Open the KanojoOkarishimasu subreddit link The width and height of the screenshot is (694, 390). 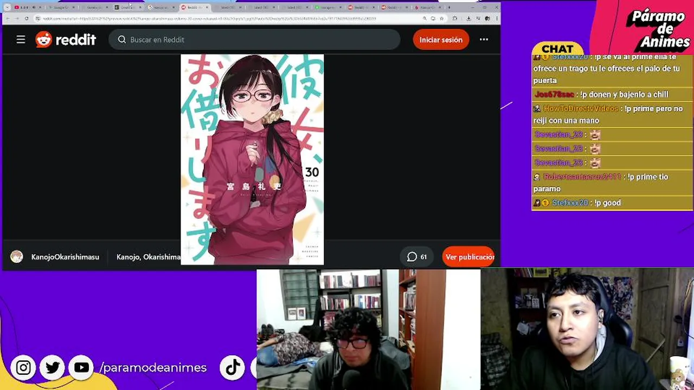coord(65,257)
